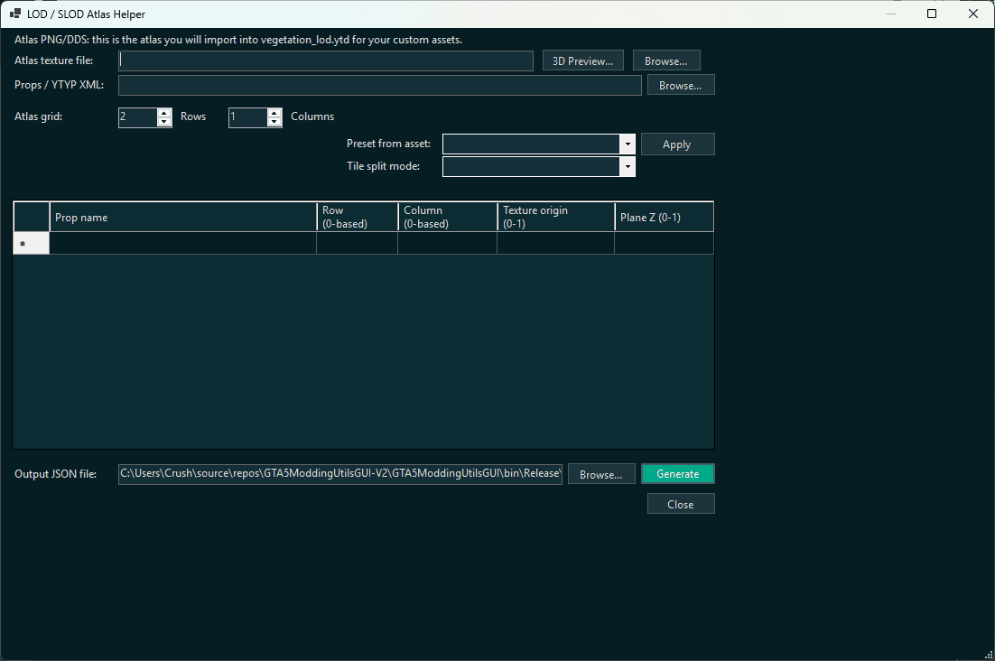Increment the Rows value using its up arrow
995x661 pixels.
(163, 112)
